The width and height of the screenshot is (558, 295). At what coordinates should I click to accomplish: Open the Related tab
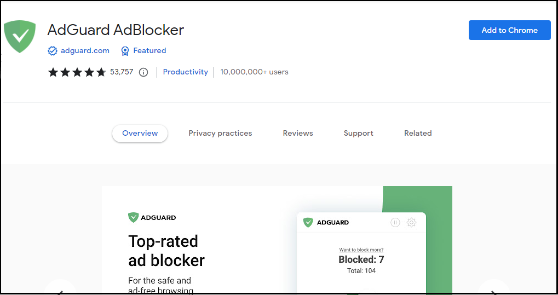coord(418,134)
